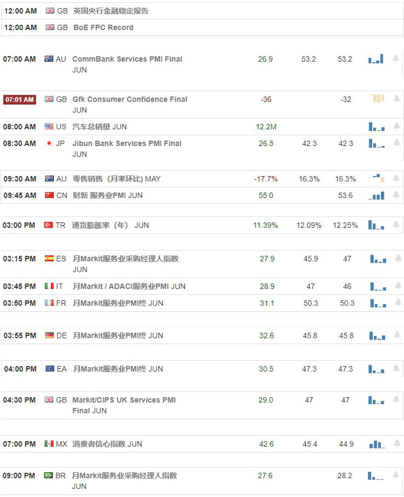The height and width of the screenshot is (497, 404).
Task: Open mini chart for Jibun Bank Services PMI
Action: coord(377,143)
